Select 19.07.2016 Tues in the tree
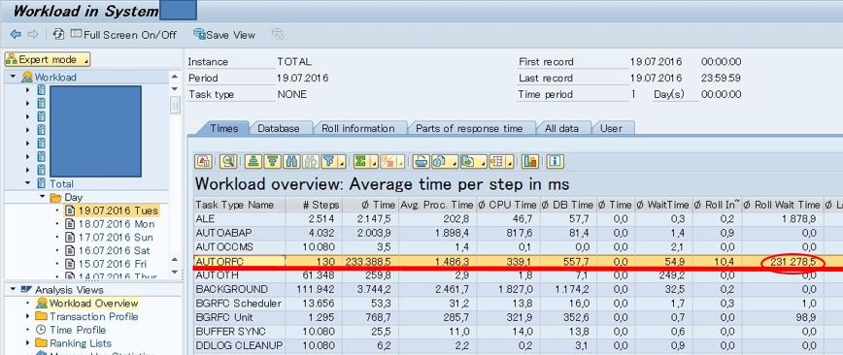This screenshot has height=355, width=843. point(112,210)
